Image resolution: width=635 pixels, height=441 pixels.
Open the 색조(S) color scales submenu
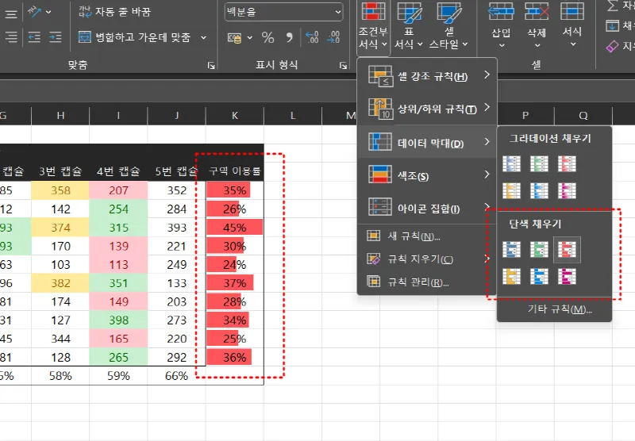(x=427, y=175)
